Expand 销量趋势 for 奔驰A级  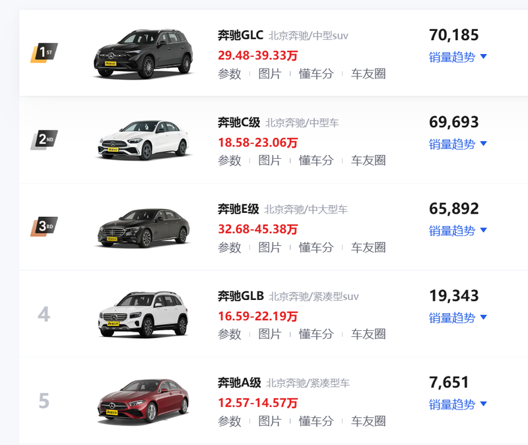click(x=457, y=404)
